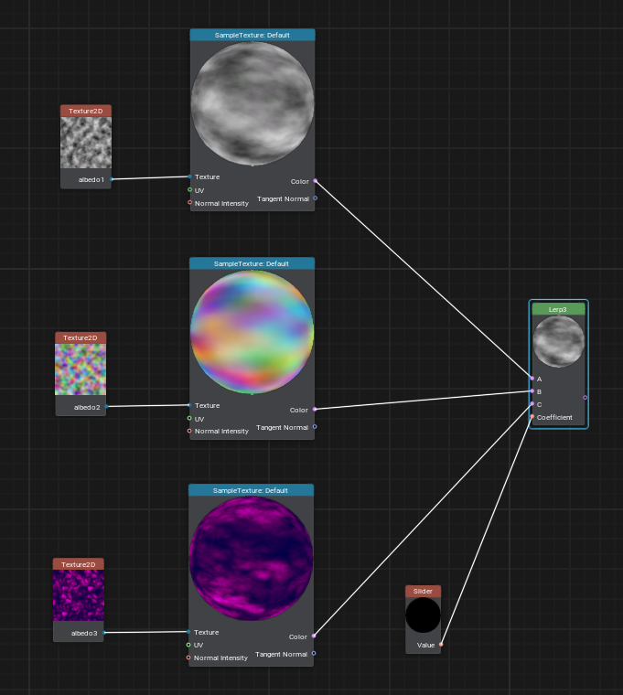Select the Lerp3 node title bar
Image resolution: width=623 pixels, height=695 pixels.
tap(558, 309)
